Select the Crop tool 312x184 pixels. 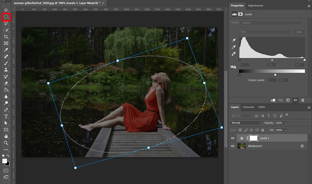(x=6, y=37)
